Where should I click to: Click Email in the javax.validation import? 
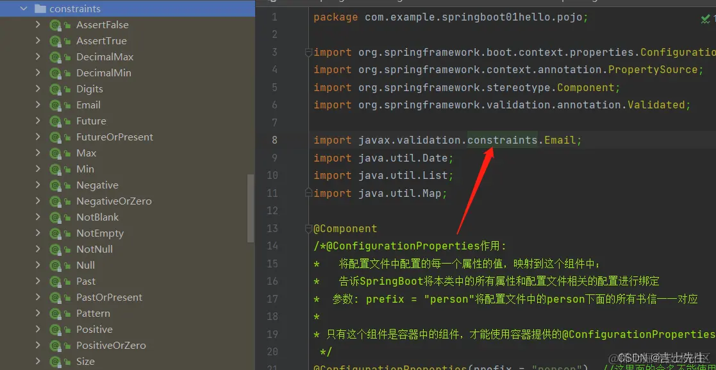[x=560, y=140]
